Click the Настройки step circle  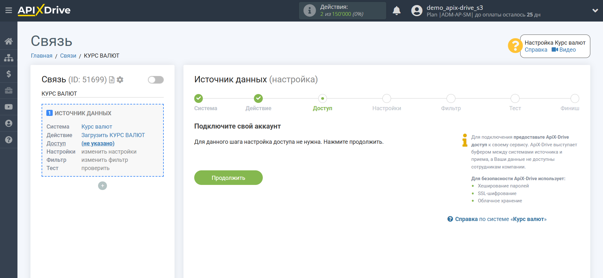pyautogui.click(x=387, y=98)
